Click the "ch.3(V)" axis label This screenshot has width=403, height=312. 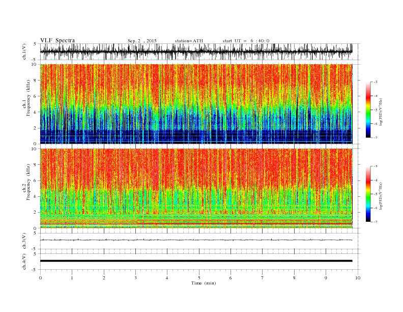point(24,241)
